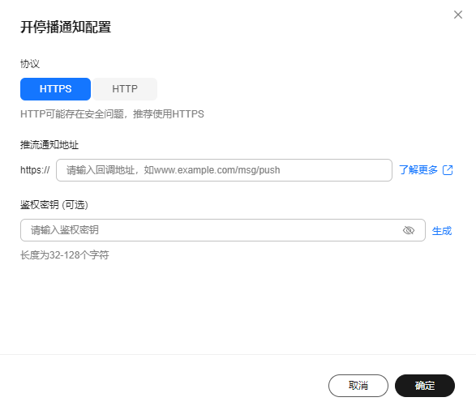476x406 pixels.
Task: Open the 了解更多 link
Action: click(418, 170)
